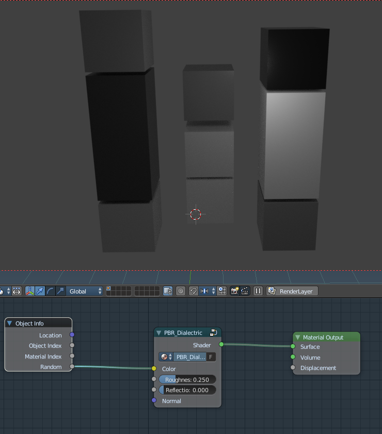
Task: Click the Volume input socket
Action: [x=293, y=357]
